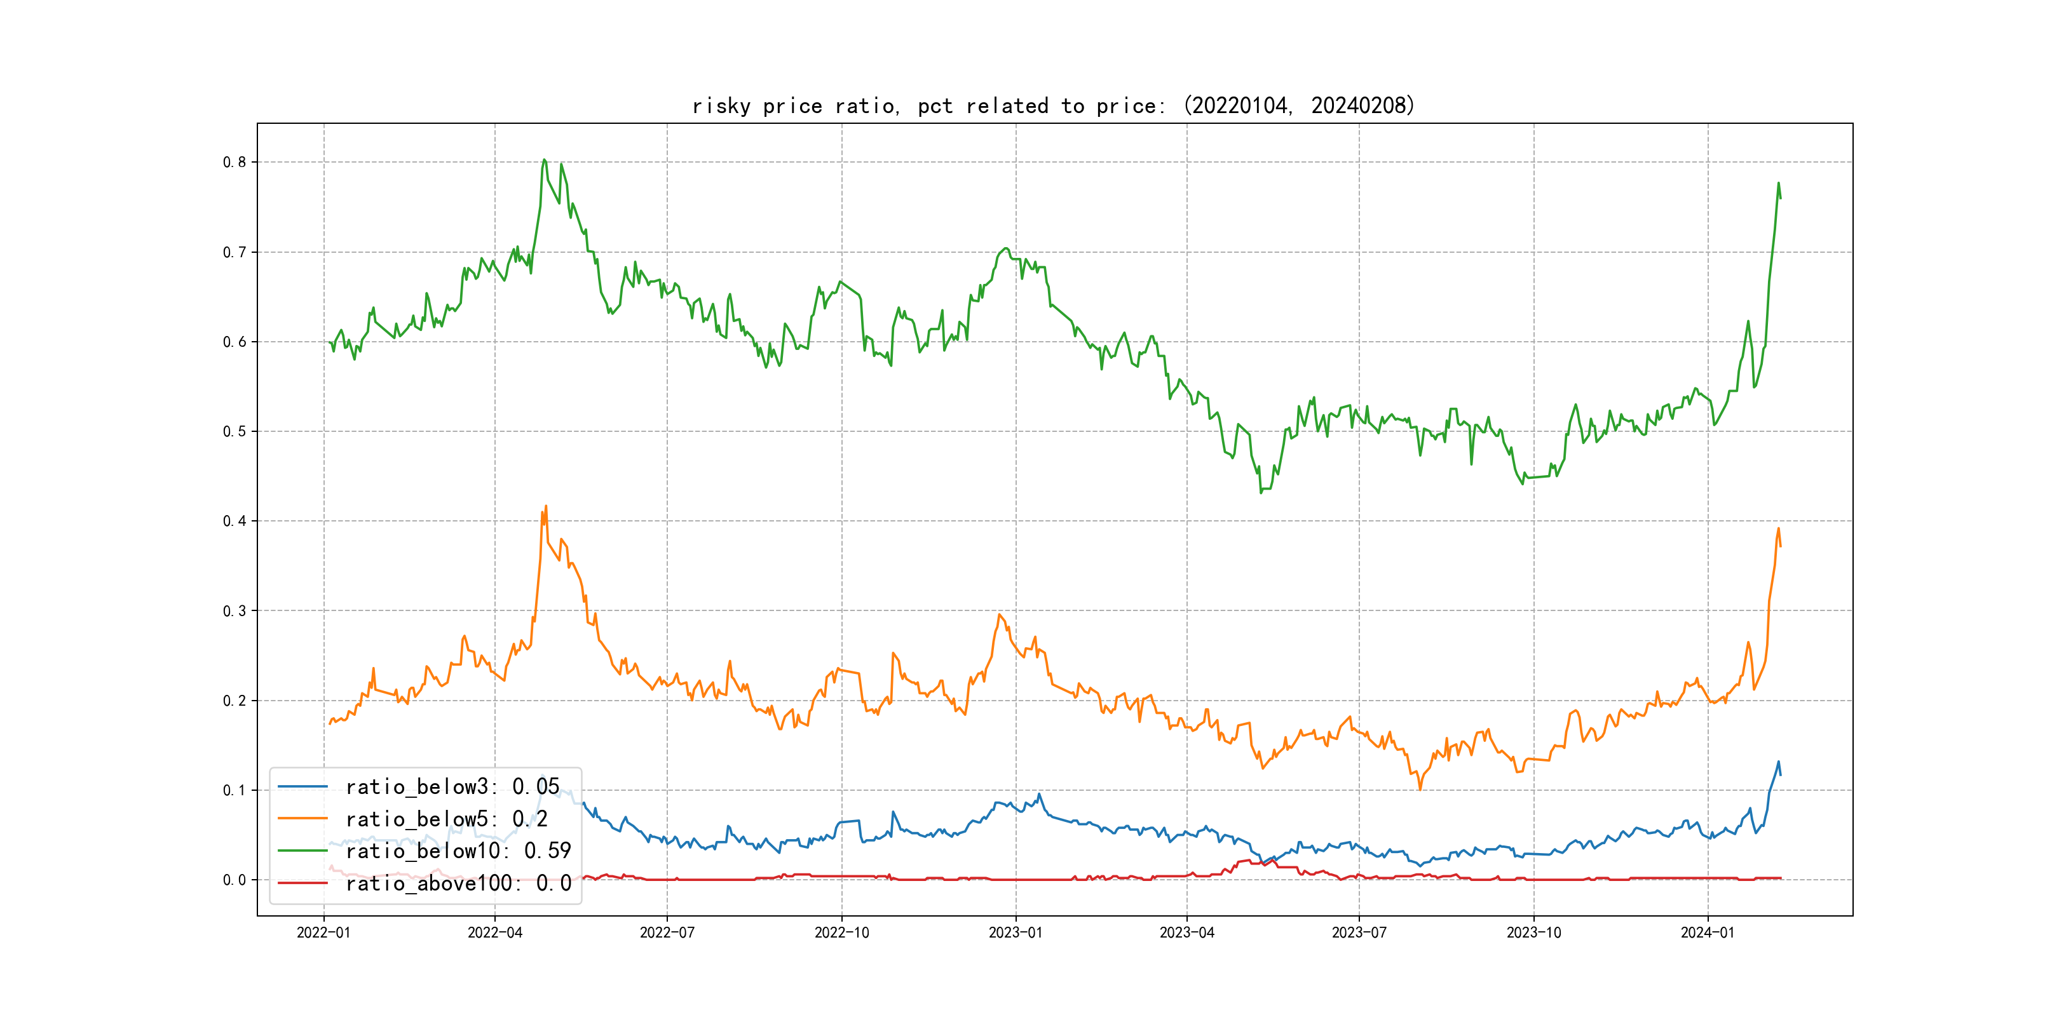
Task: Select the 'ratio_below3: 0.05' legend label
Action: [x=452, y=787]
